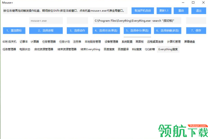Image resolution: width=208 pixels, height=139 pixels.
Task: Click the 更新1.1 update button
Action: [164, 11]
